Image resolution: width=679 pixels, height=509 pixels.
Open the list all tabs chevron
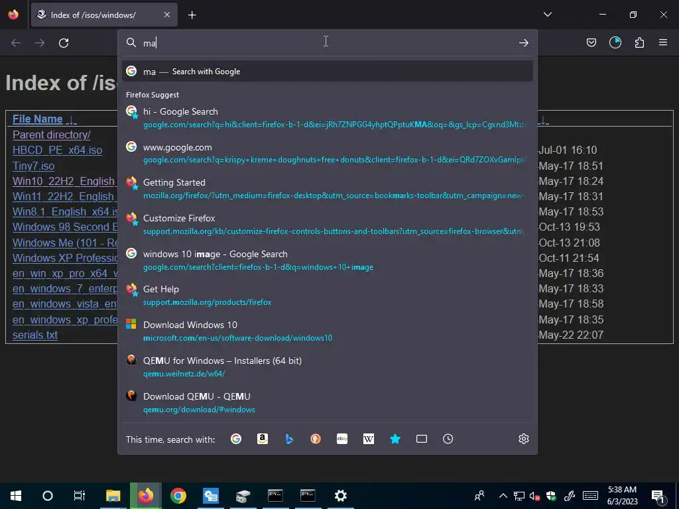pos(547,15)
